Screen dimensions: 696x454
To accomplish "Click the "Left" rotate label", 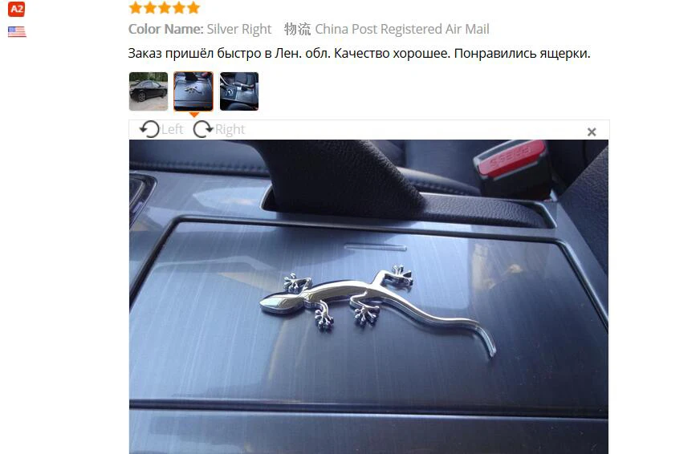I will click(x=172, y=129).
